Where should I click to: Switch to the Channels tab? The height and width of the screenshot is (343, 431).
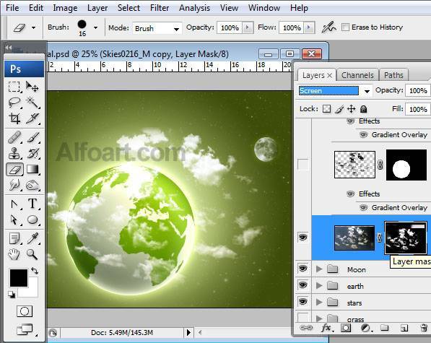pos(357,75)
